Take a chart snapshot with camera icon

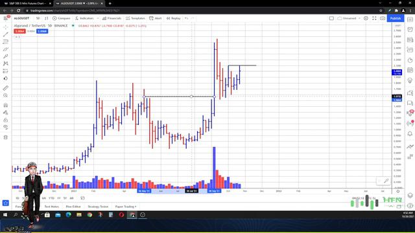pyautogui.click(x=383, y=18)
